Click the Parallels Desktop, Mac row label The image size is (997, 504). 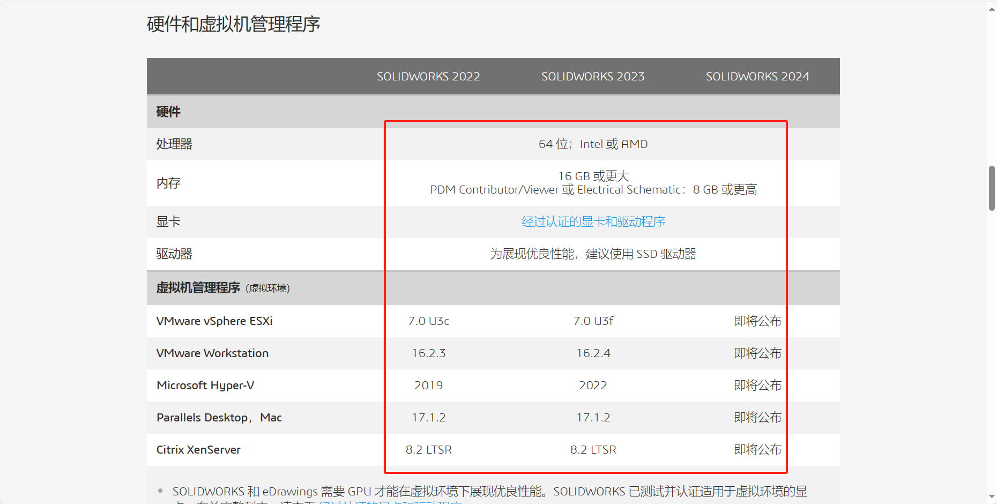[219, 418]
